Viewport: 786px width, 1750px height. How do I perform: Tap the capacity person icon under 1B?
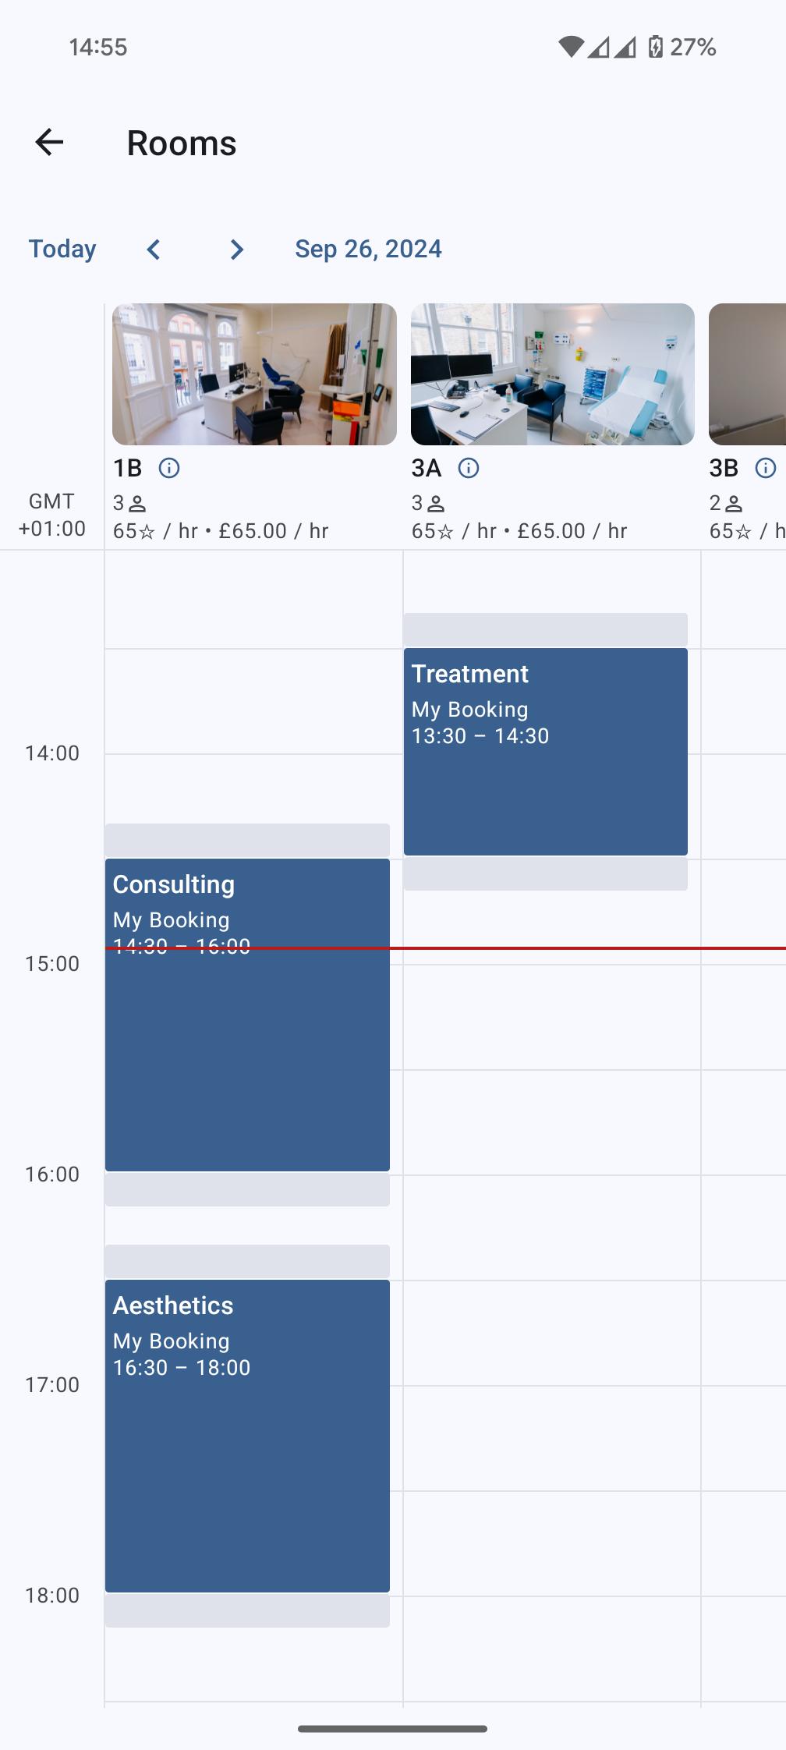[x=137, y=504]
